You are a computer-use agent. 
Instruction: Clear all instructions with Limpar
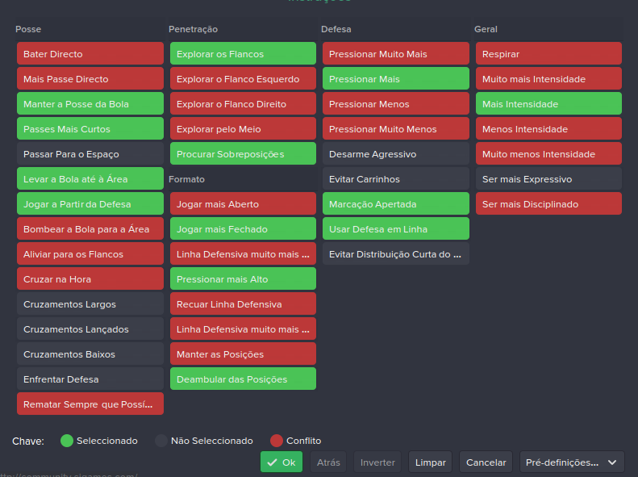[430, 462]
